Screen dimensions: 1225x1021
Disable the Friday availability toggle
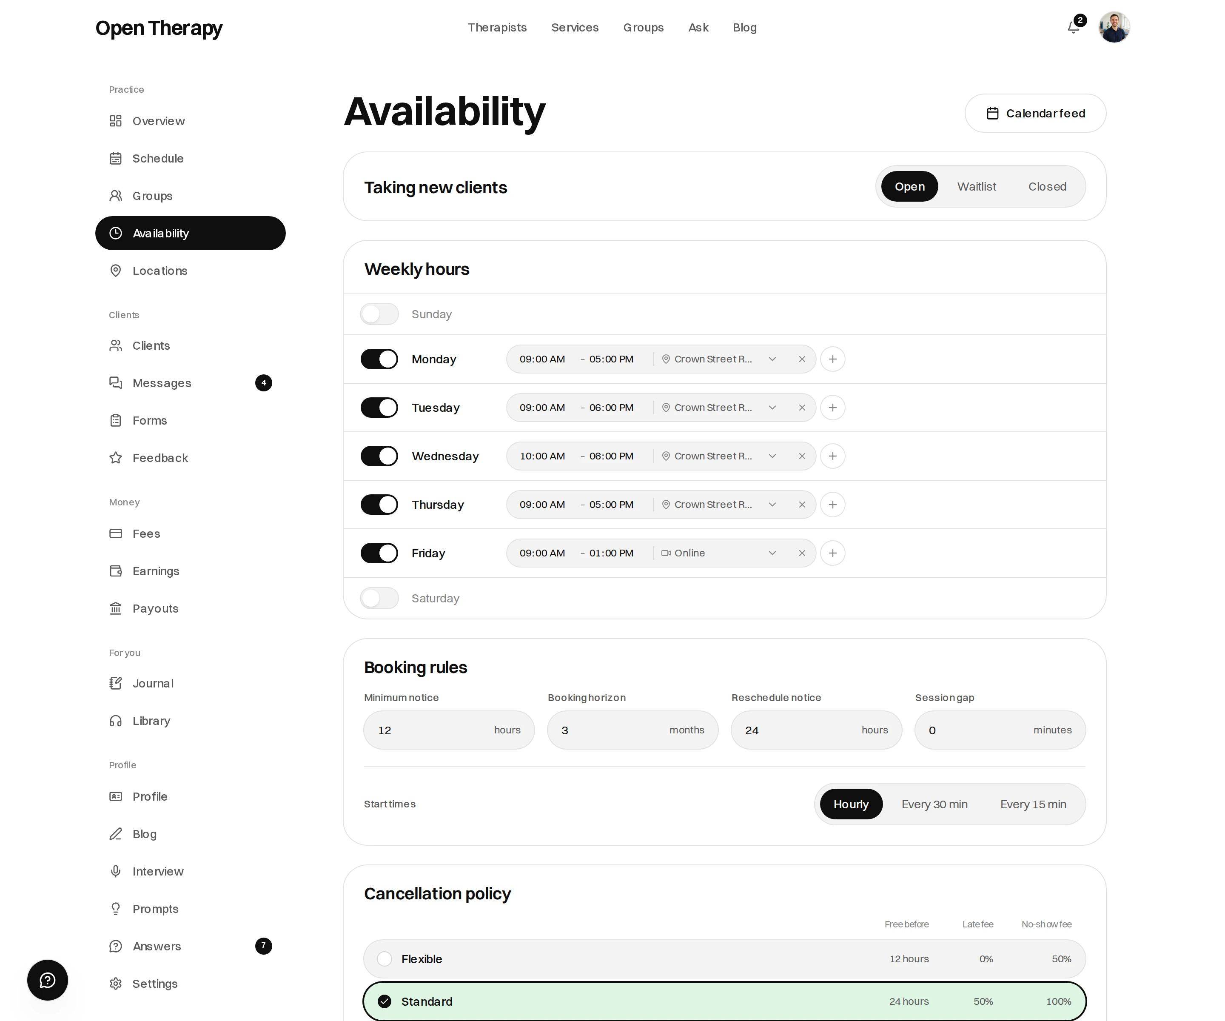(x=379, y=553)
